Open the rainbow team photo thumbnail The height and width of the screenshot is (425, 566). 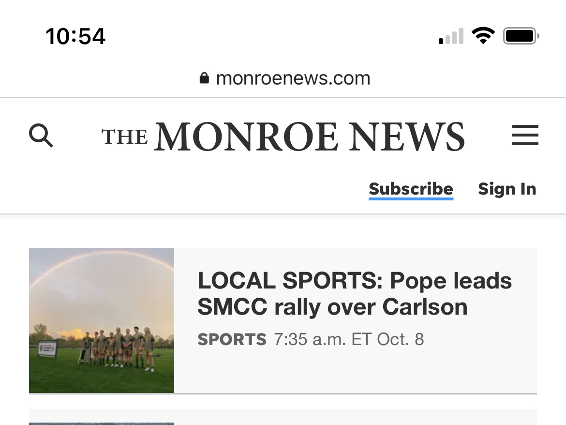click(x=102, y=320)
